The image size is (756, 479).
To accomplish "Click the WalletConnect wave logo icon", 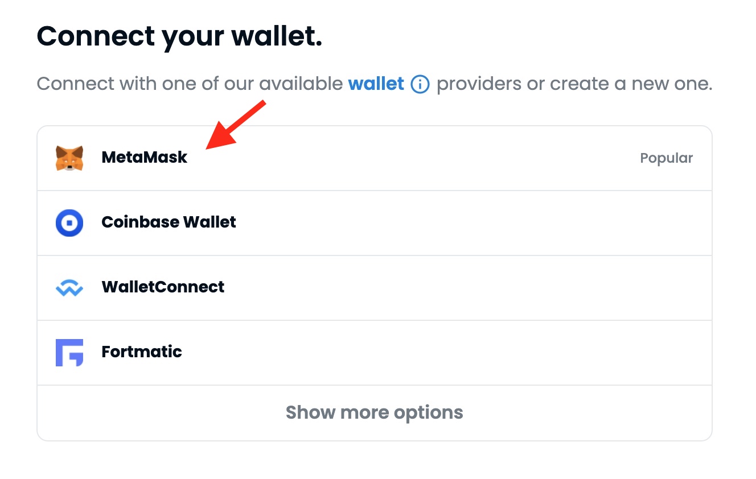I will coord(69,287).
